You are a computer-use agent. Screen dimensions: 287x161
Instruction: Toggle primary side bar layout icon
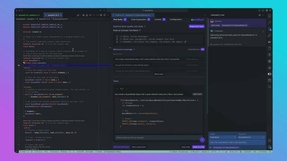(x=259, y=10)
